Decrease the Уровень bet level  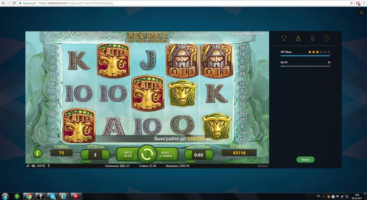tap(85, 155)
